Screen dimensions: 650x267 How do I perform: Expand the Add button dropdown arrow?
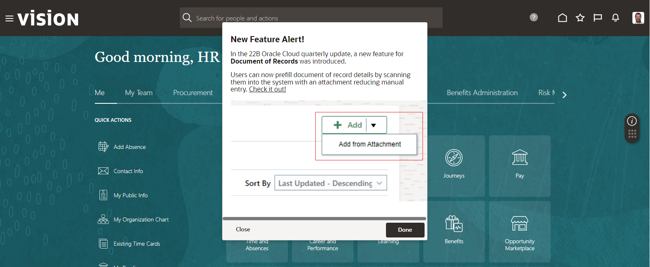(x=374, y=125)
